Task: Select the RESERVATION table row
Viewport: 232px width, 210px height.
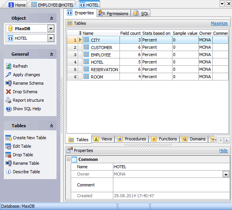Action: point(104,70)
